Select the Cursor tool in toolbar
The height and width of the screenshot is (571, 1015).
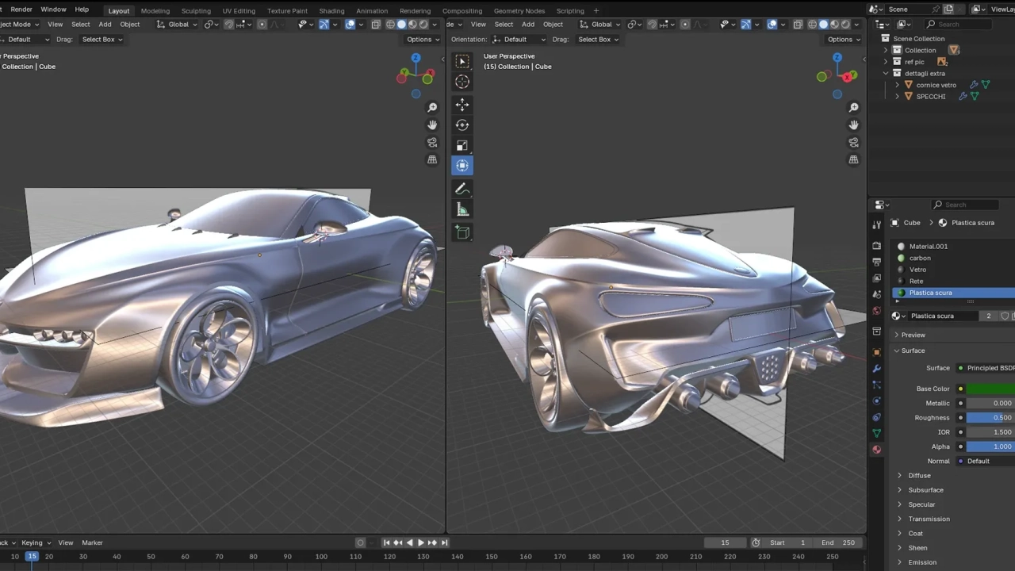tap(462, 81)
